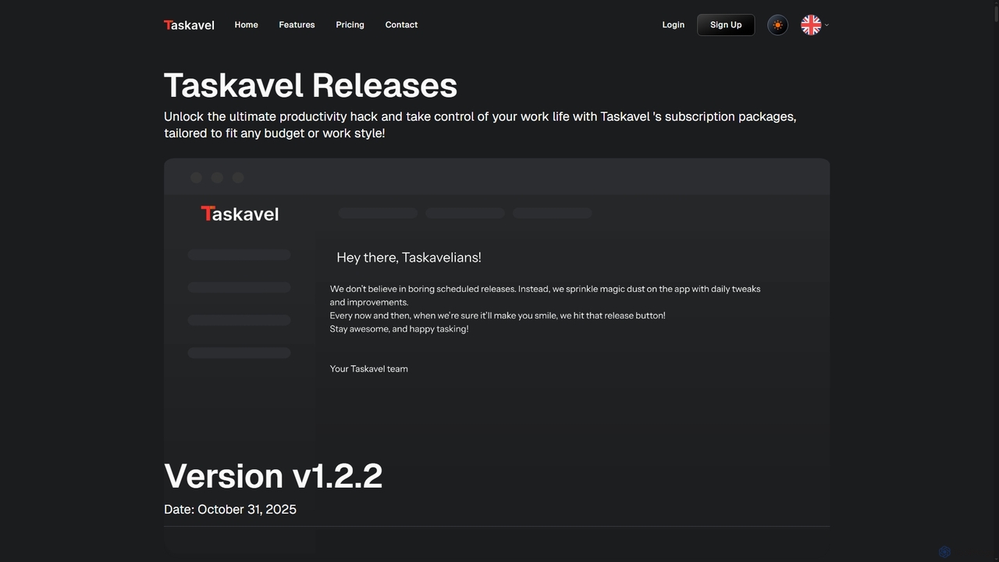999x562 pixels.
Task: Click the 'Date: October 31, 2025' text
Action: click(x=230, y=509)
